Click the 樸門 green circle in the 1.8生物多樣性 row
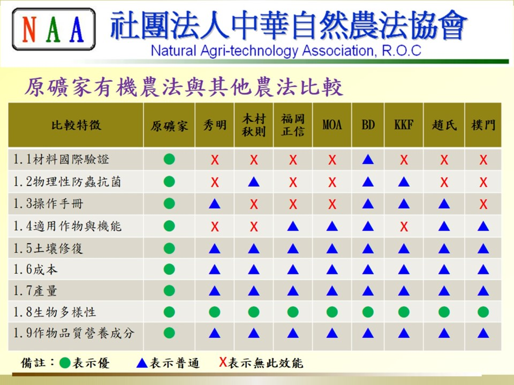 pyautogui.click(x=483, y=312)
